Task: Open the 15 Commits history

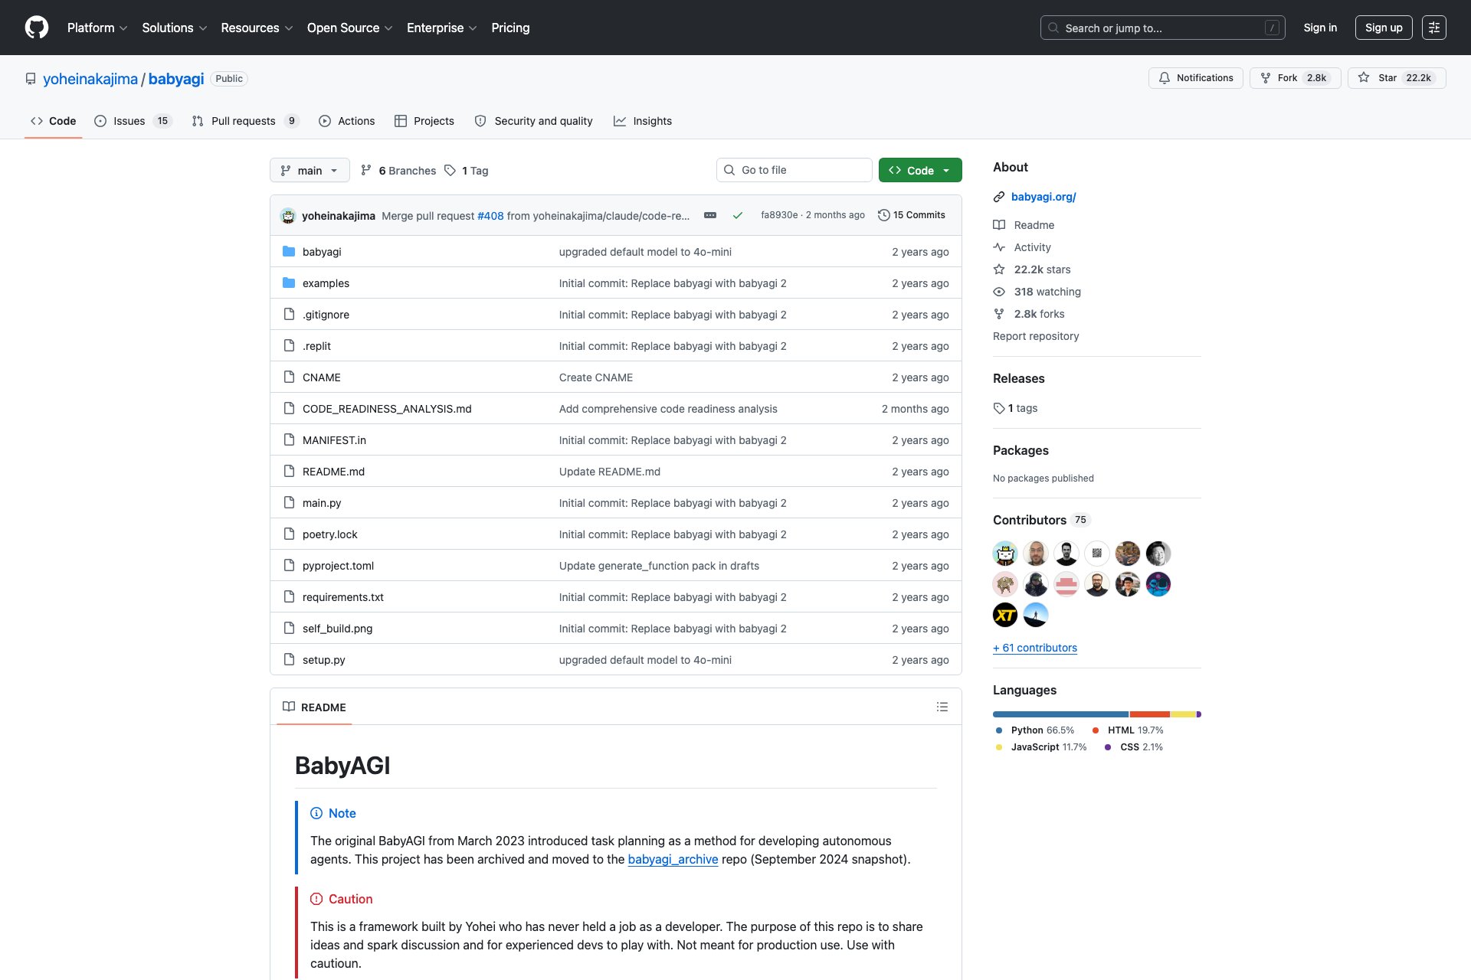Action: pyautogui.click(x=912, y=215)
